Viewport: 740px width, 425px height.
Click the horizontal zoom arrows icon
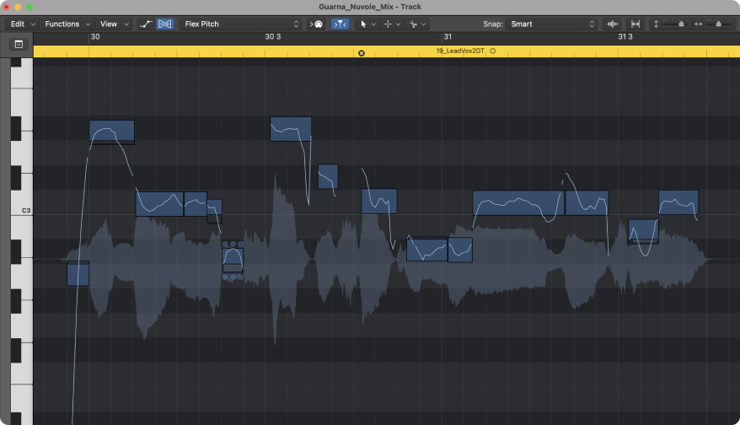pos(699,24)
